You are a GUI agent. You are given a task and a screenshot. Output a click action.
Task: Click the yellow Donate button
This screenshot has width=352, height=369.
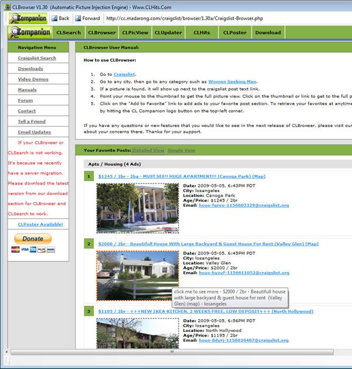[x=33, y=239]
